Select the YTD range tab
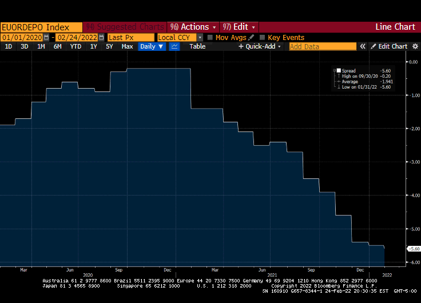Viewport: 421px width, 303px height. pyautogui.click(x=76, y=46)
